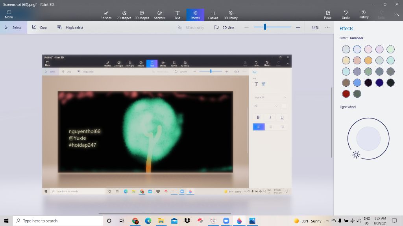Image resolution: width=403 pixels, height=226 pixels.
Task: Choose the peach salmon filter swatch
Action: 357,60
